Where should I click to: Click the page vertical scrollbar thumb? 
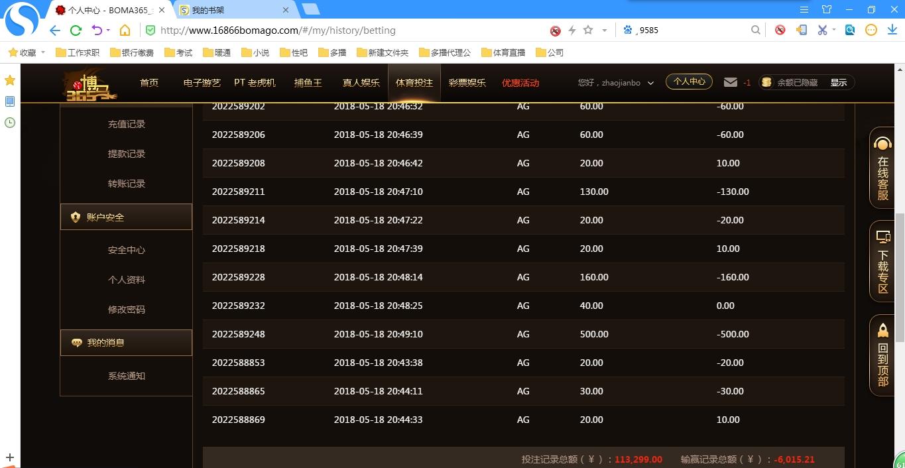click(900, 277)
